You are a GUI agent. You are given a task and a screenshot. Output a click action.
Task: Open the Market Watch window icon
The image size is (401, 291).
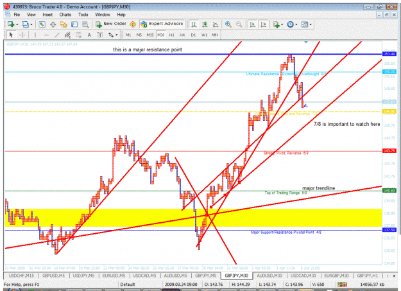(x=42, y=24)
